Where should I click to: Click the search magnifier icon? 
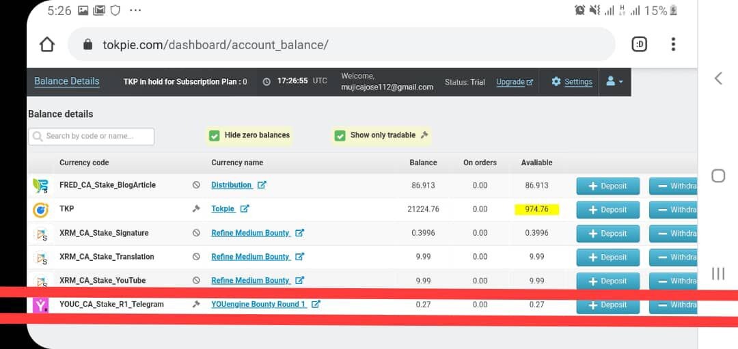pyautogui.click(x=38, y=137)
